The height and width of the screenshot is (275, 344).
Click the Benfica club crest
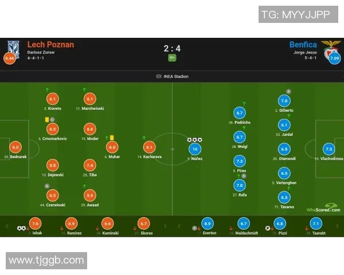click(331, 45)
